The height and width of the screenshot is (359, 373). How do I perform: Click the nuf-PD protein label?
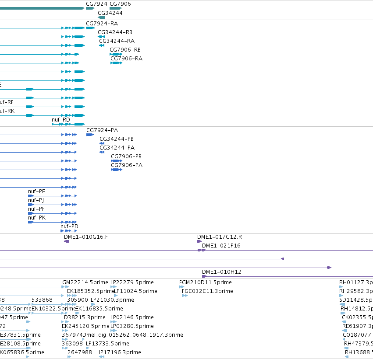click(x=69, y=227)
